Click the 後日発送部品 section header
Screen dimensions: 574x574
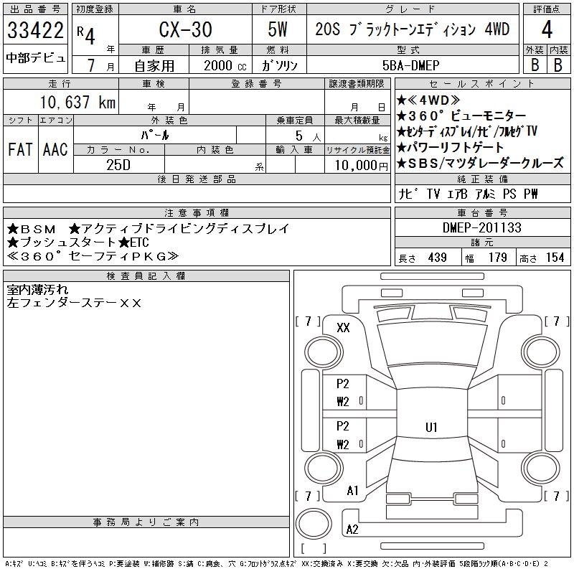pos(197,179)
